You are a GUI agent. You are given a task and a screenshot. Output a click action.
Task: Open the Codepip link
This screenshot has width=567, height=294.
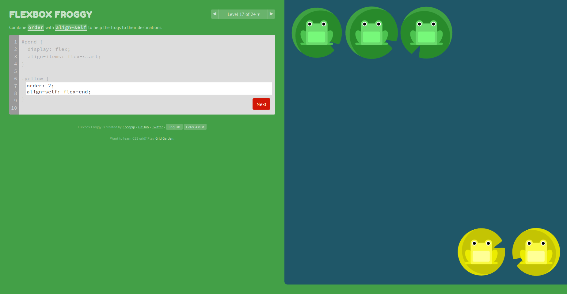pos(129,127)
